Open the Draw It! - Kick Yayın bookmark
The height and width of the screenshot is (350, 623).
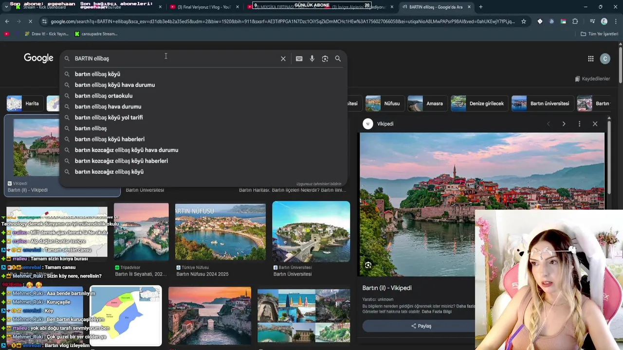pyautogui.click(x=46, y=34)
